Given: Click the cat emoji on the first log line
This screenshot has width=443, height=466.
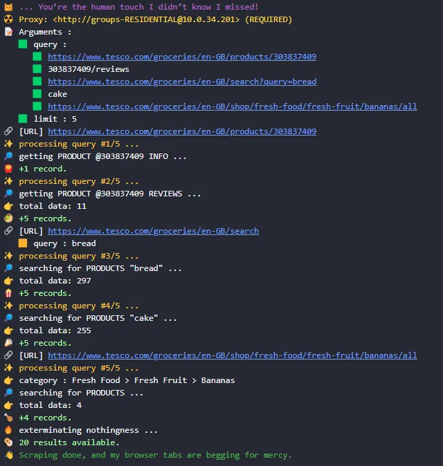Looking at the screenshot, I should 8,6.
